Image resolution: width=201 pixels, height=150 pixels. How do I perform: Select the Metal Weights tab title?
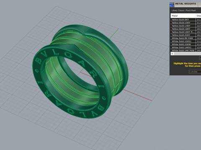[x=186, y=4]
